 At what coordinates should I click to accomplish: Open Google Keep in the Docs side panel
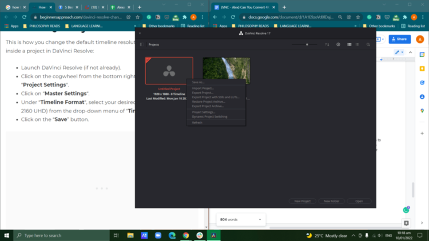(x=422, y=69)
